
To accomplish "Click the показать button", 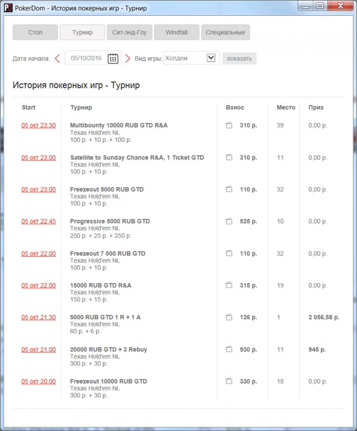I will 239,59.
